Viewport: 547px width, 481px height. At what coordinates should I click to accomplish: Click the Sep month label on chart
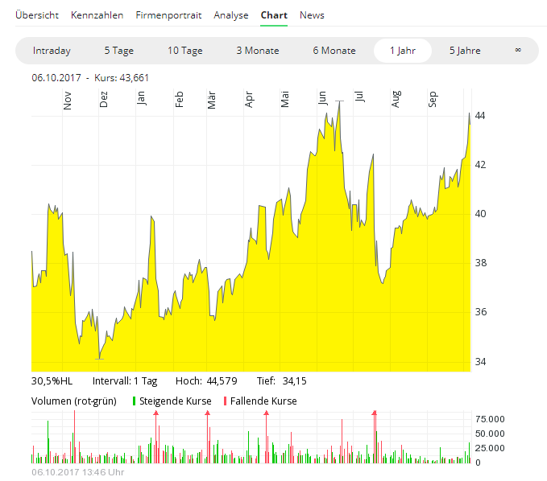(x=433, y=99)
